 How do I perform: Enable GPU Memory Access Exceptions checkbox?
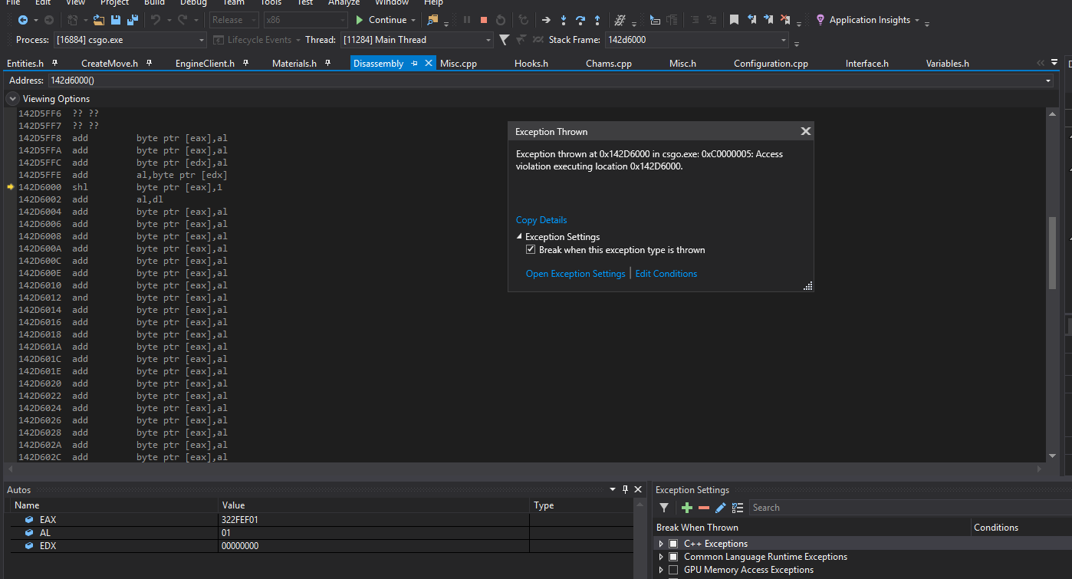click(673, 570)
